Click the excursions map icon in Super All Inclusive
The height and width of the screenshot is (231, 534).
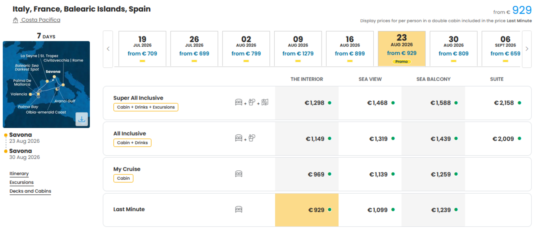pyautogui.click(x=265, y=102)
